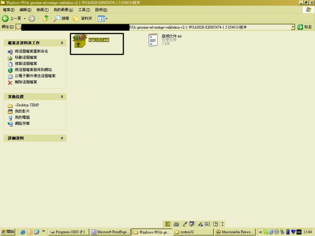Expand hidden system tray icons chevron
Viewport: 315px width, 236px height.
pos(260,232)
